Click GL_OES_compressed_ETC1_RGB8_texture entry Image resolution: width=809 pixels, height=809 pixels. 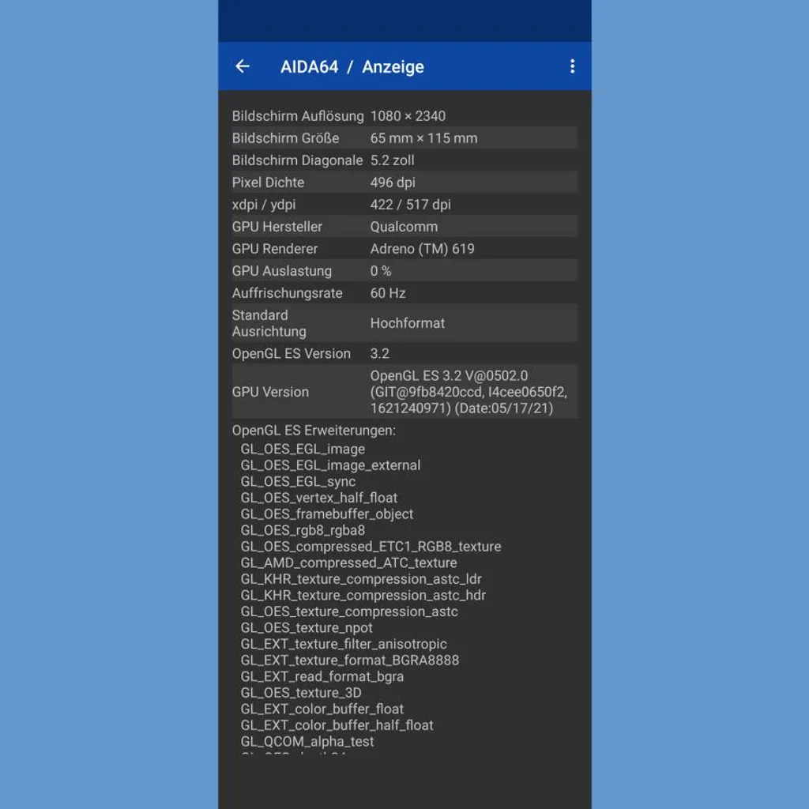point(371,547)
